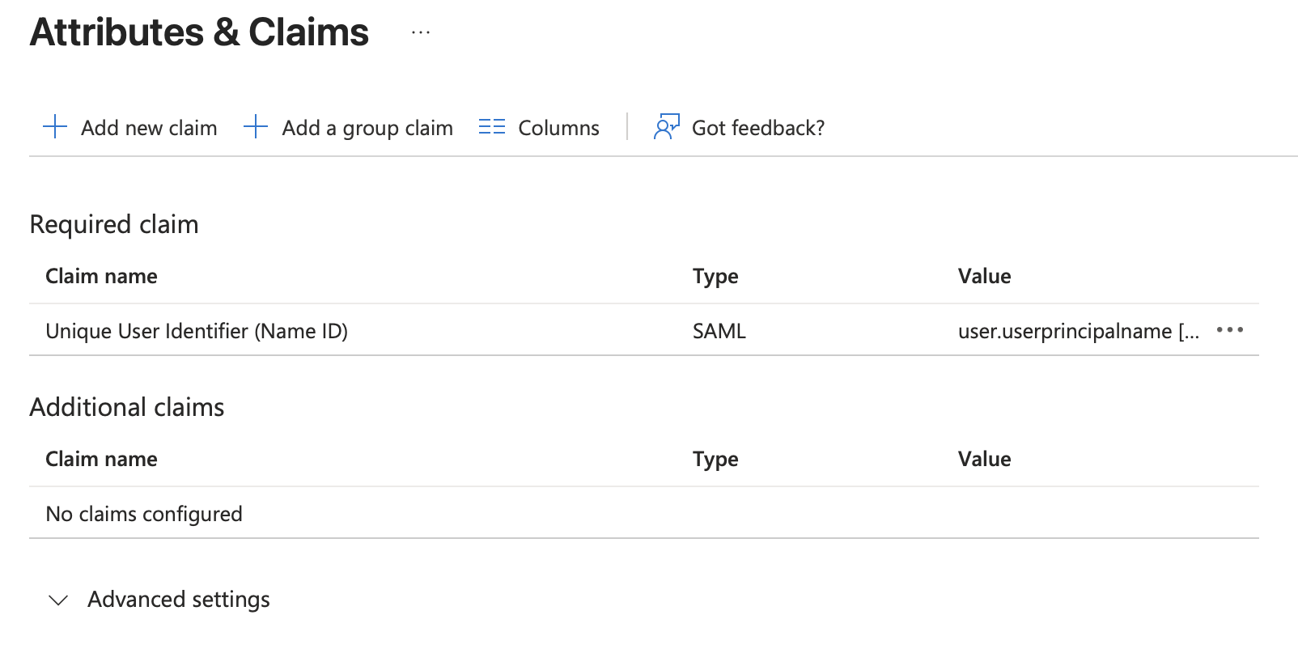1298x649 pixels.
Task: Click the plus icon beside Add new claim
Action: 54,127
